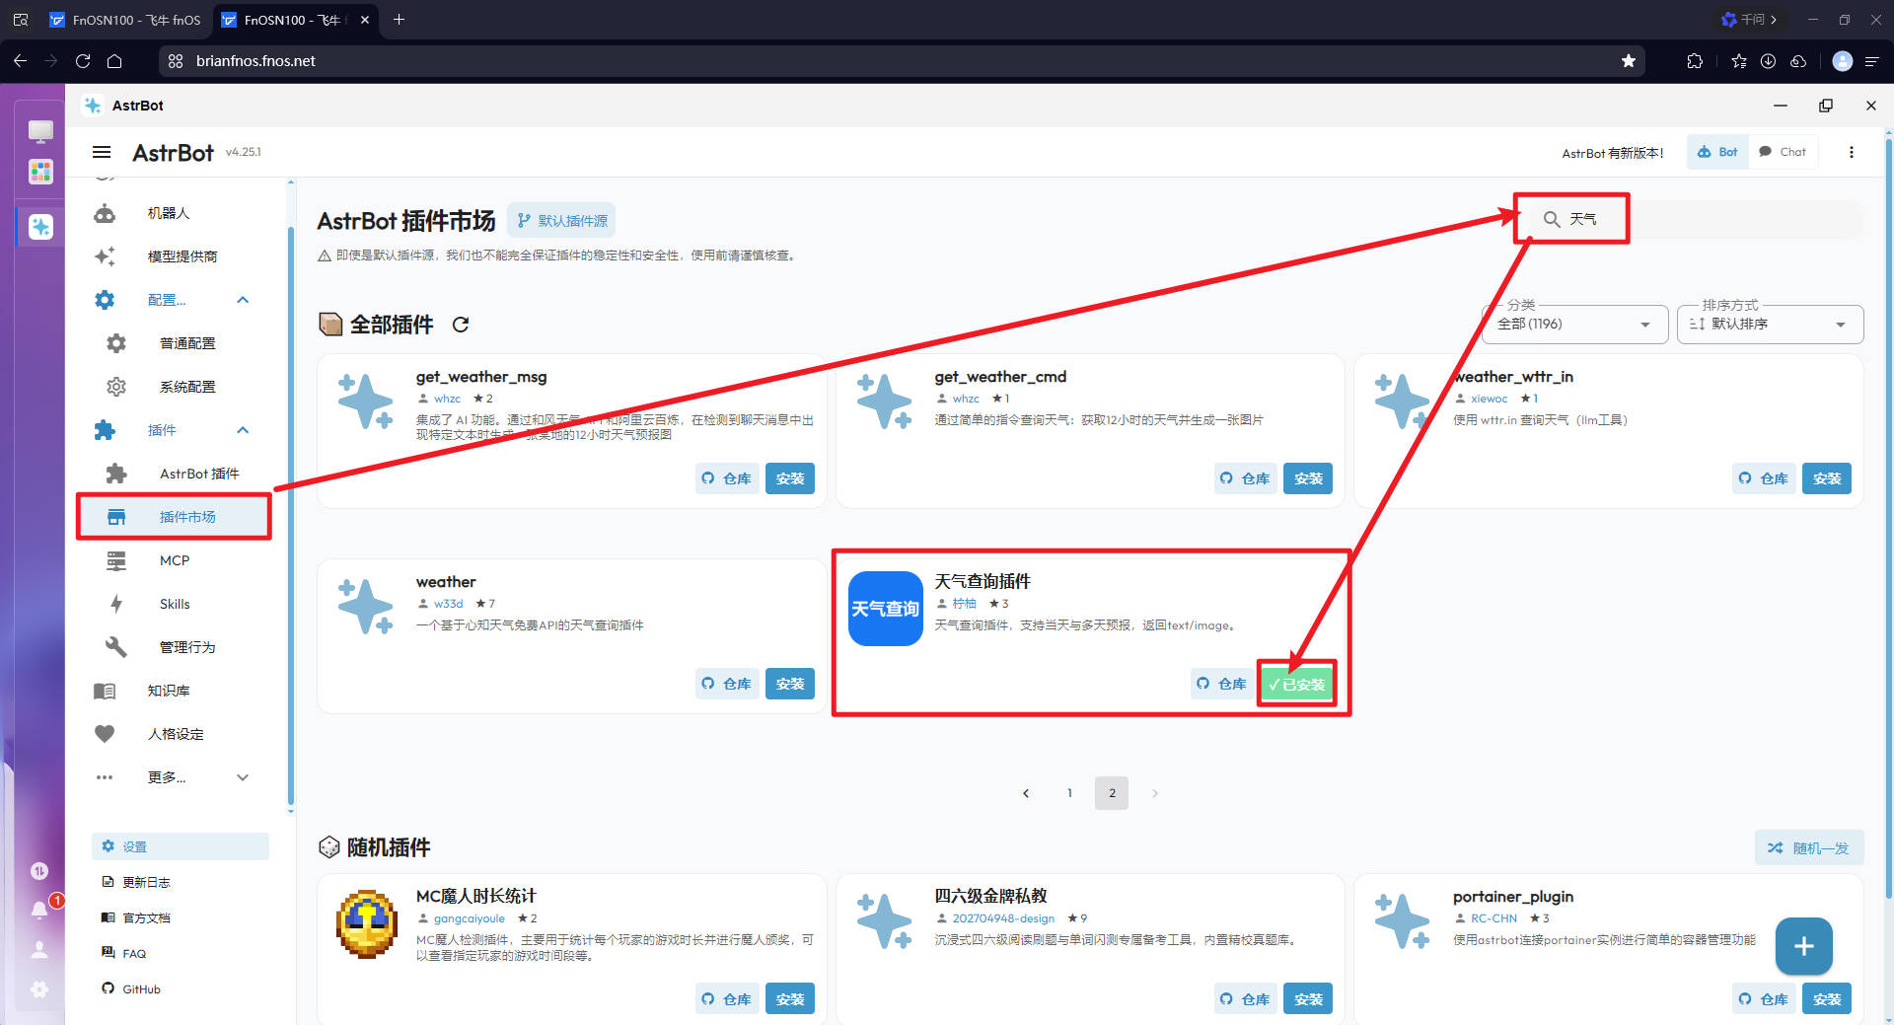1894x1025 pixels.
Task: Open the 排序方式 sort dropdown
Action: pyautogui.click(x=1770, y=324)
